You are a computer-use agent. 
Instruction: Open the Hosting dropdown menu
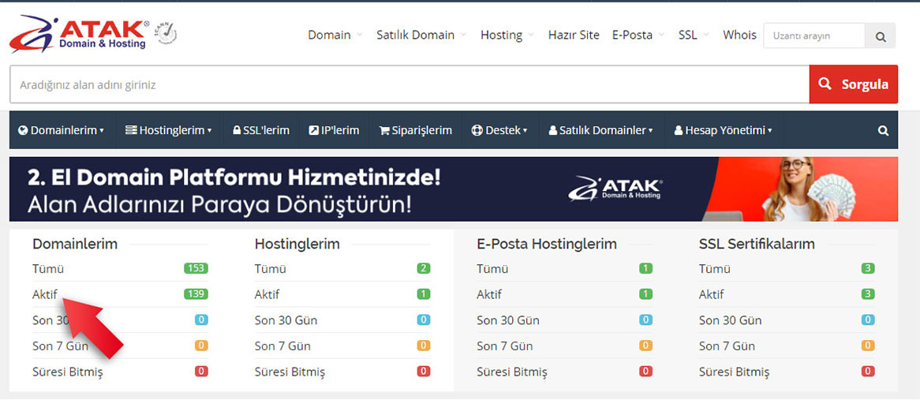(x=507, y=35)
